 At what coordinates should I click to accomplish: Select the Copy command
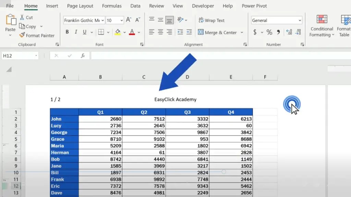point(30,26)
